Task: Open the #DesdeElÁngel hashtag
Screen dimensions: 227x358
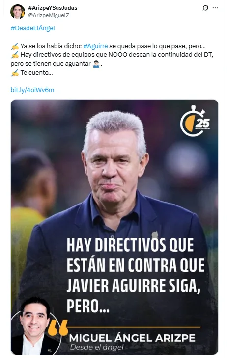Action: pos(33,28)
